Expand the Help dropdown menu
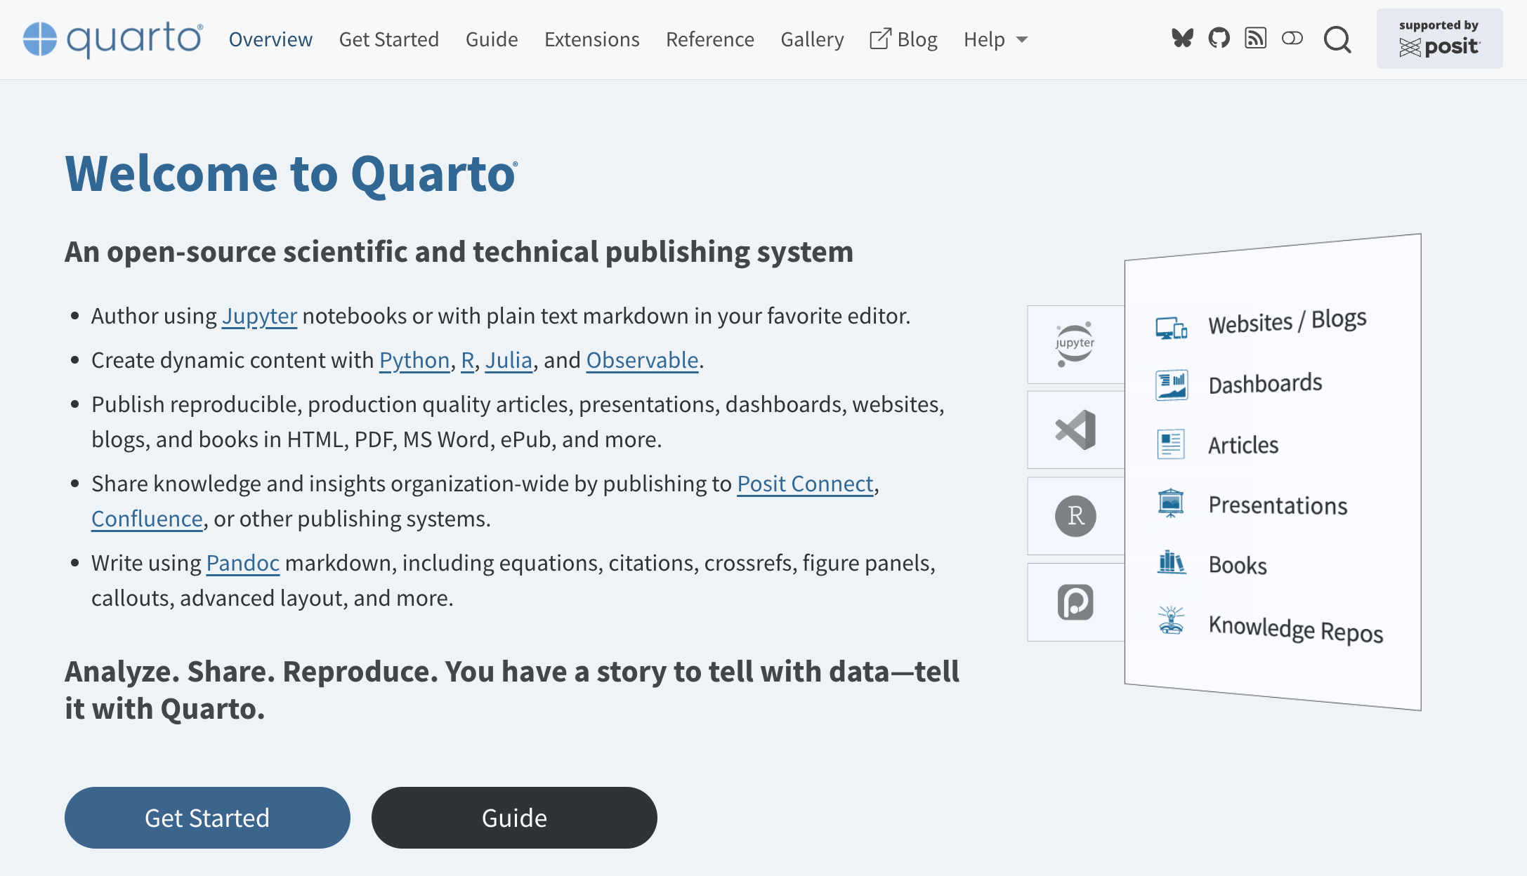 click(995, 39)
